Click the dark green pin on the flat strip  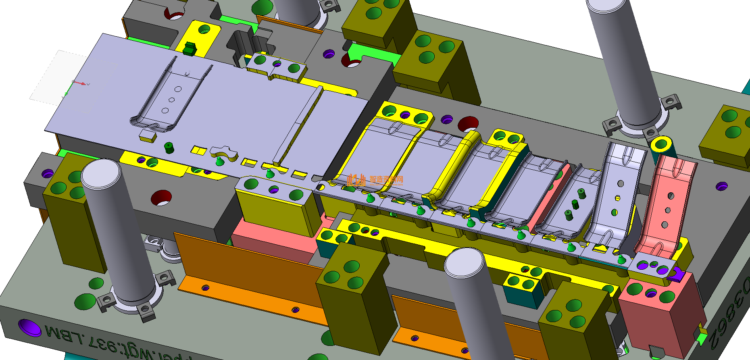[169, 148]
